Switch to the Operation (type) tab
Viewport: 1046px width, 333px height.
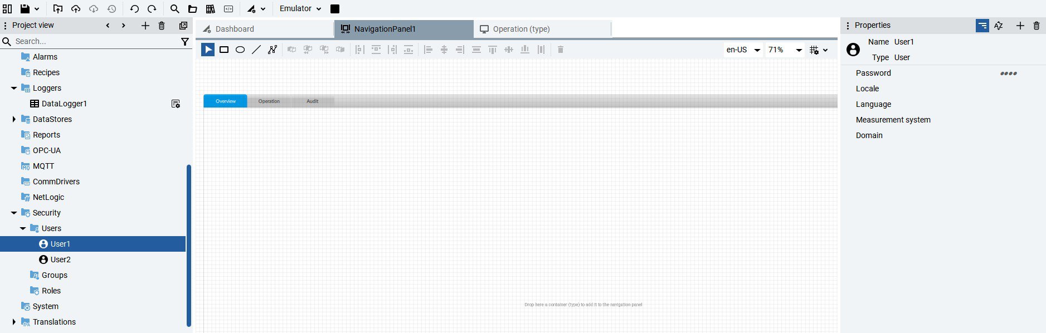click(x=542, y=29)
